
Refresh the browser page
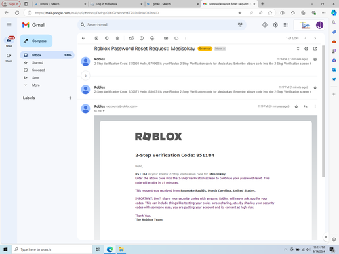pyautogui.click(x=17, y=13)
